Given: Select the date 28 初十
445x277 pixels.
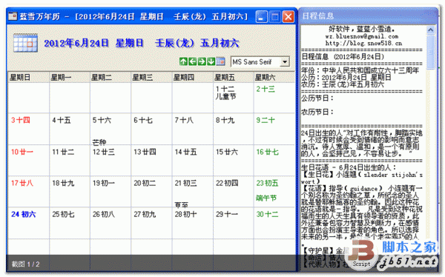Looking at the screenshot, I should tap(192, 223).
